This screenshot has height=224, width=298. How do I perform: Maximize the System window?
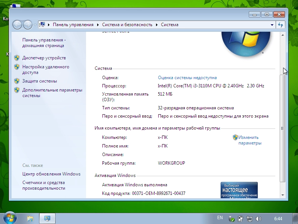(x=267, y=15)
